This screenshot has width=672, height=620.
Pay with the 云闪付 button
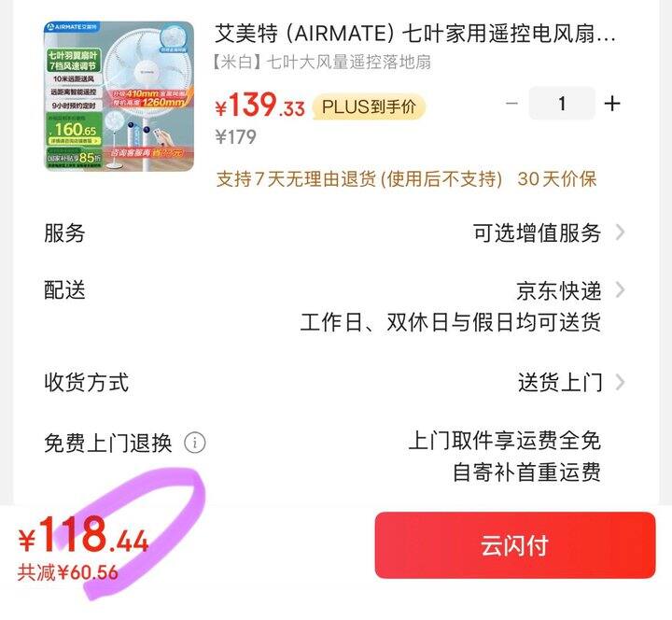pos(515,545)
